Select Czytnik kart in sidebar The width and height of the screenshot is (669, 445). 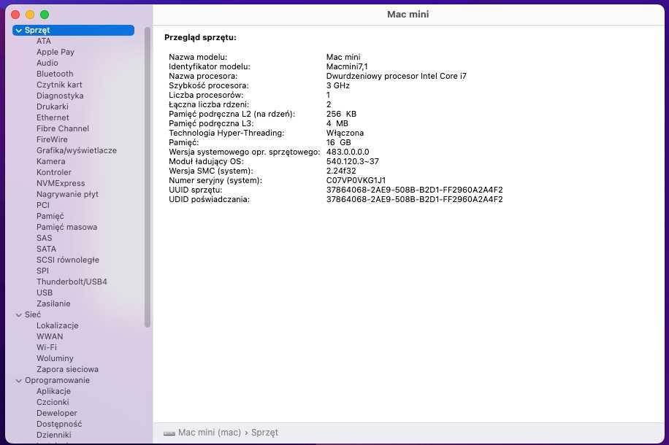(59, 85)
